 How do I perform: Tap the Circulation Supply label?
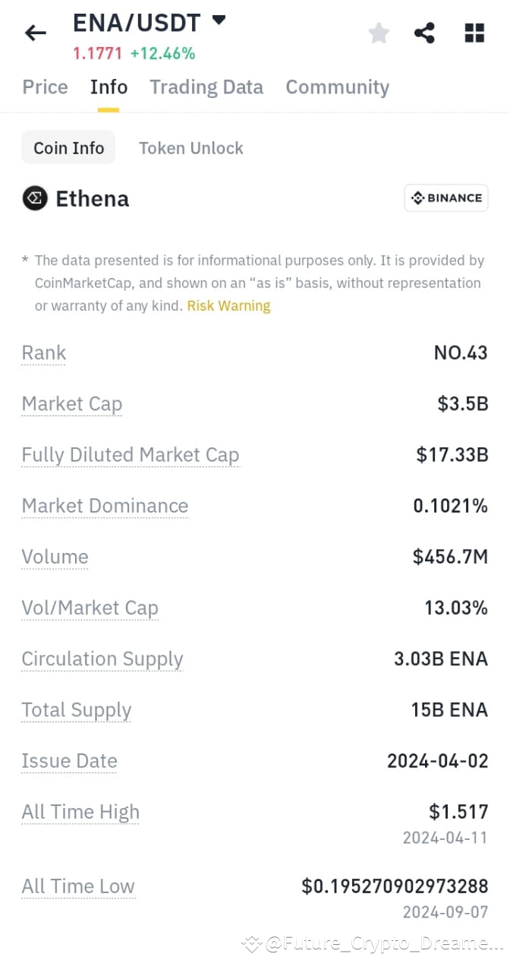click(102, 659)
